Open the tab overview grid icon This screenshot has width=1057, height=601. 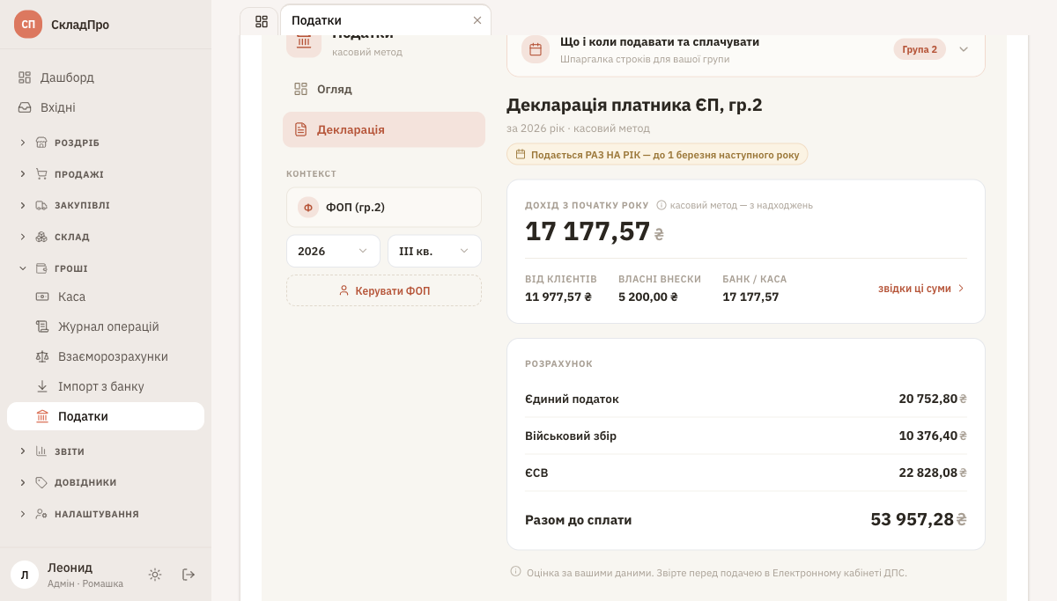[262, 21]
